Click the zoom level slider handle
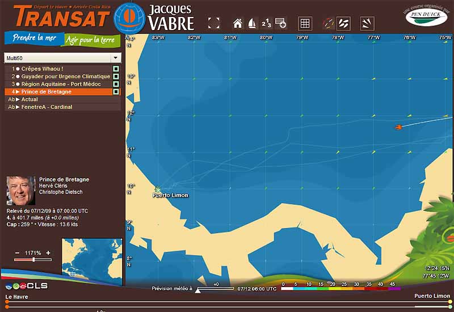This screenshot has width=454, height=312. coord(33,260)
